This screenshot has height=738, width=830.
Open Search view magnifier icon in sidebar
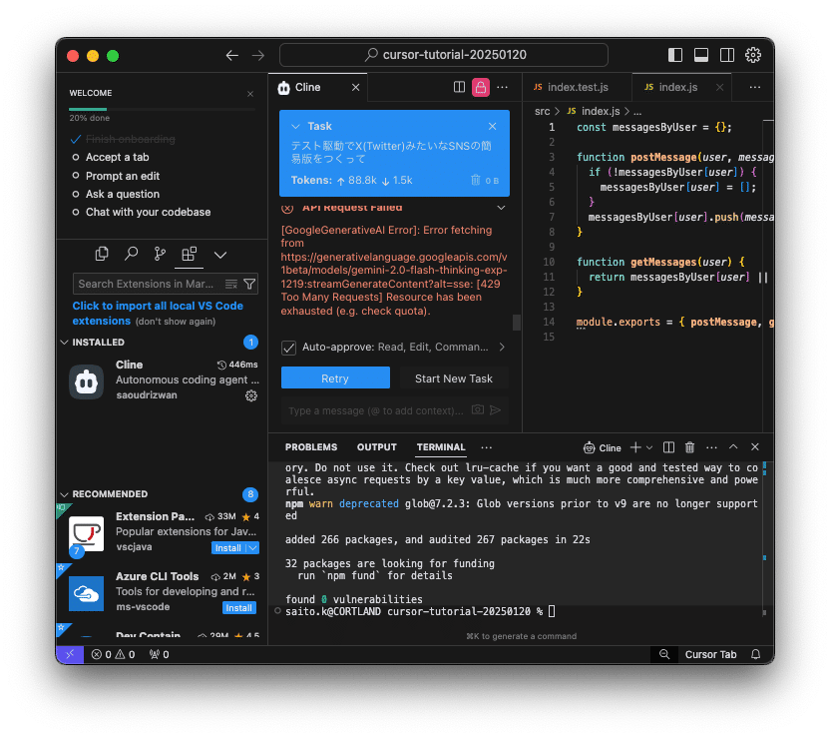131,255
